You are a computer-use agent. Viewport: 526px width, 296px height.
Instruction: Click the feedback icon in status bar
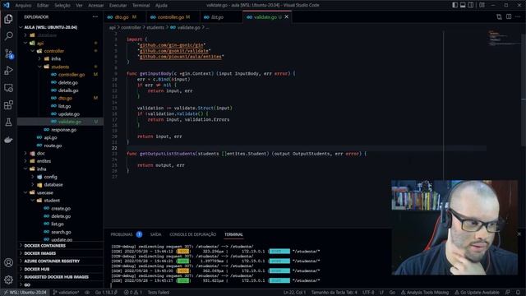pyautogui.click(x=508, y=293)
